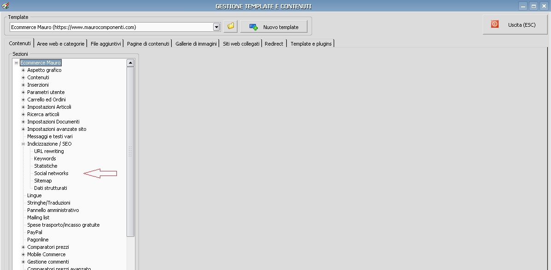Open the Aree web e categorie tab
Viewport: 551px width, 270px height.
point(60,44)
